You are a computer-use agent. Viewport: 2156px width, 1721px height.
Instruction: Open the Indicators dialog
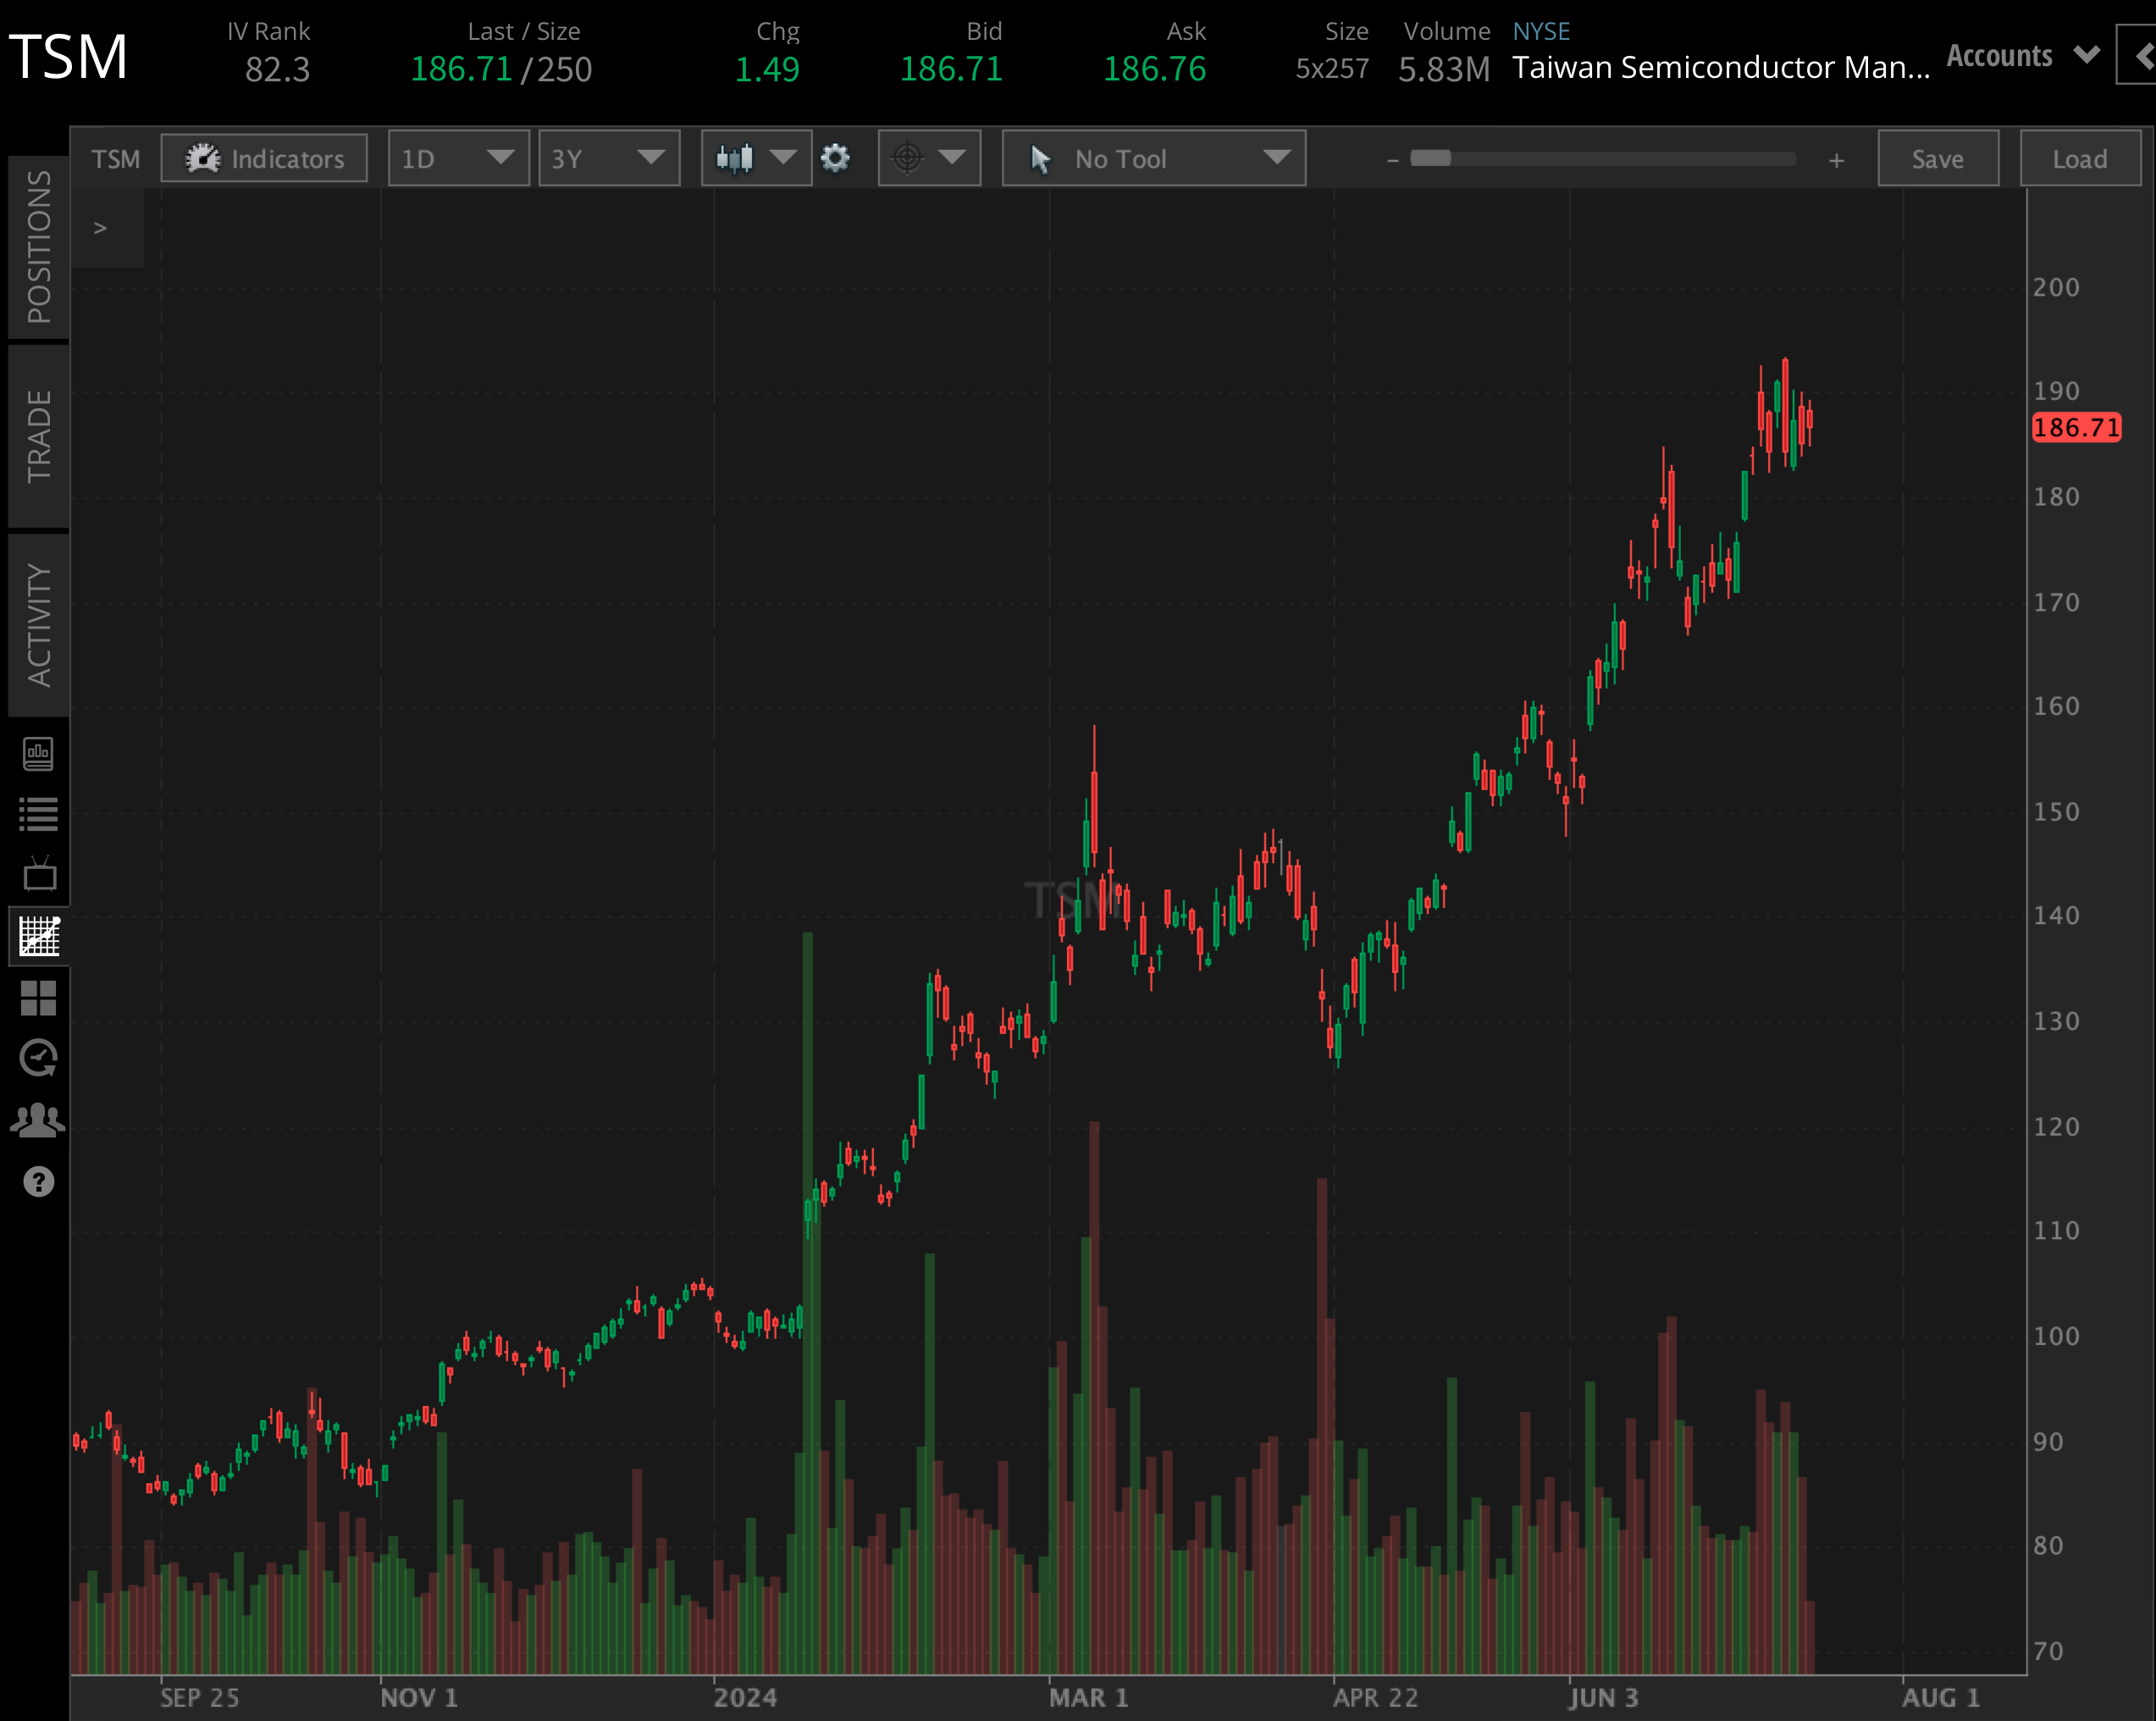click(x=264, y=158)
